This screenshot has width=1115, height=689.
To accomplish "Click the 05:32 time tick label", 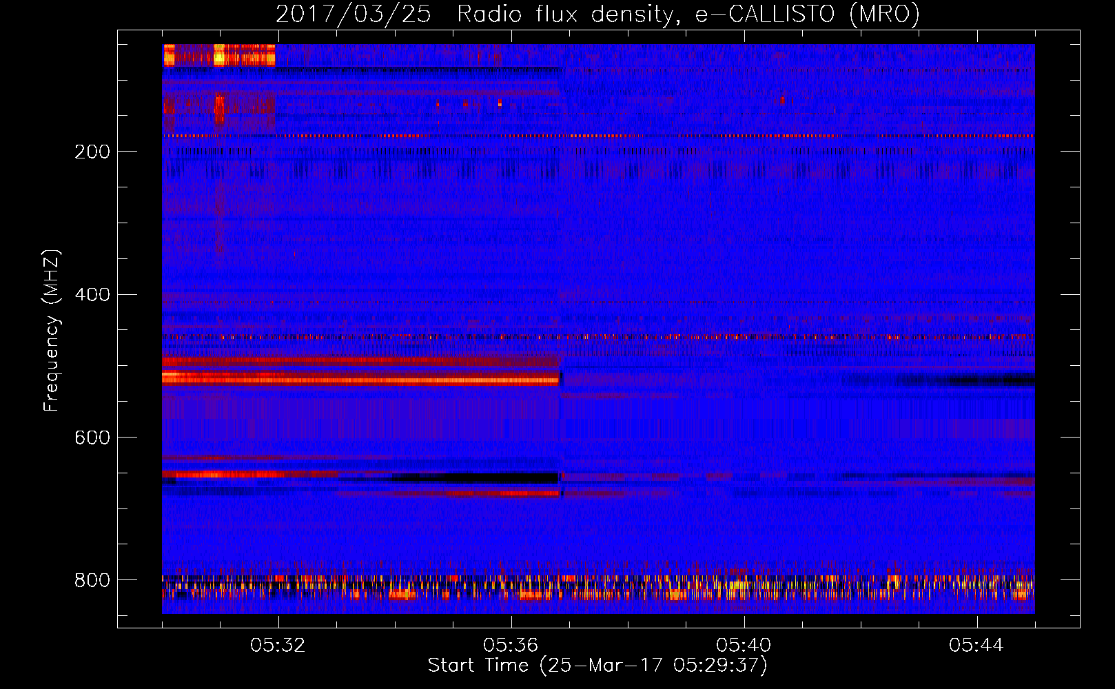I will [x=278, y=646].
